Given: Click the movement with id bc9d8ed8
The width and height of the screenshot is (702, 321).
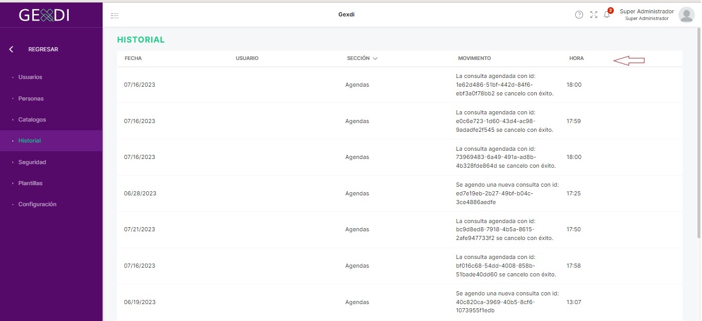Looking at the screenshot, I should [505, 229].
